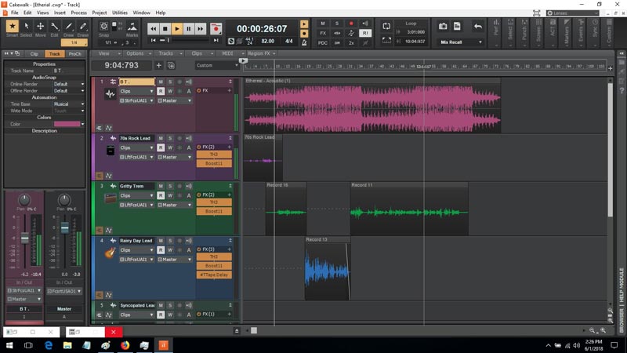Open the Mix Recall dropdown

click(x=461, y=42)
